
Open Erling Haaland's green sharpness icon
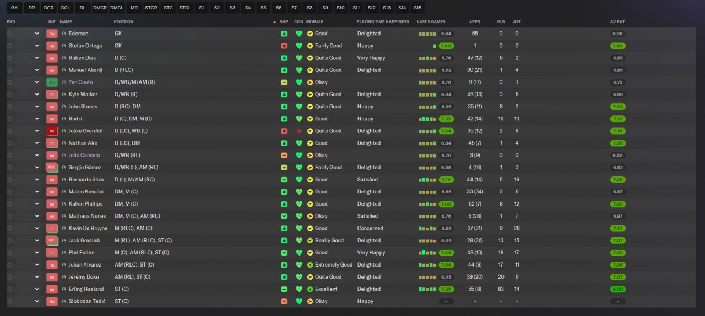[x=284, y=289]
